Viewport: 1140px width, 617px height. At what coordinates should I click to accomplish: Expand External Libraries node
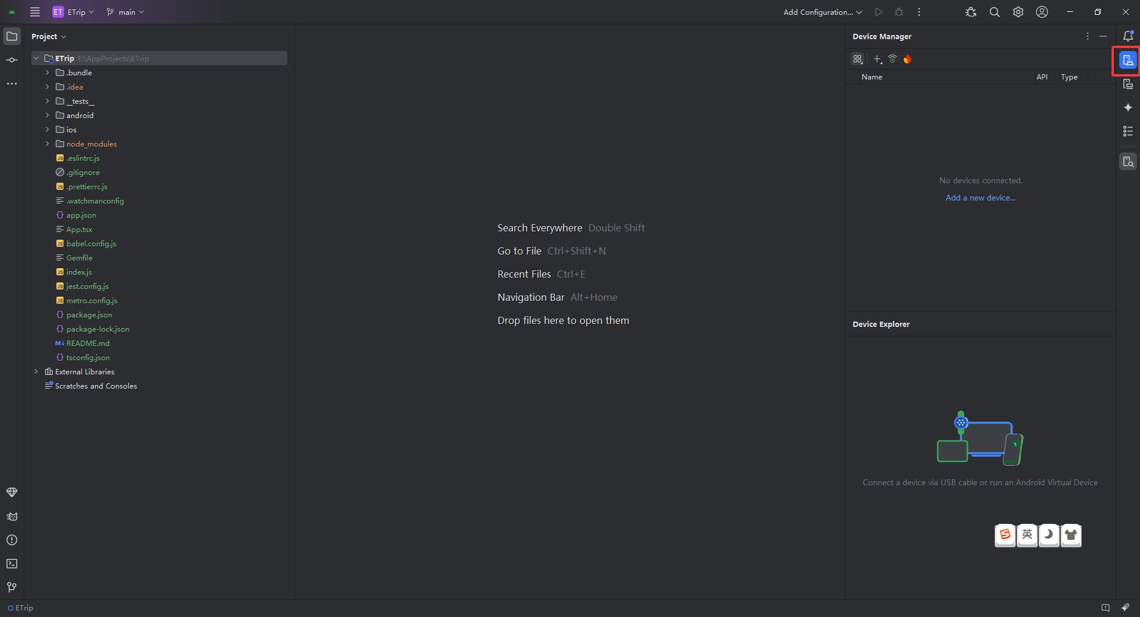36,371
